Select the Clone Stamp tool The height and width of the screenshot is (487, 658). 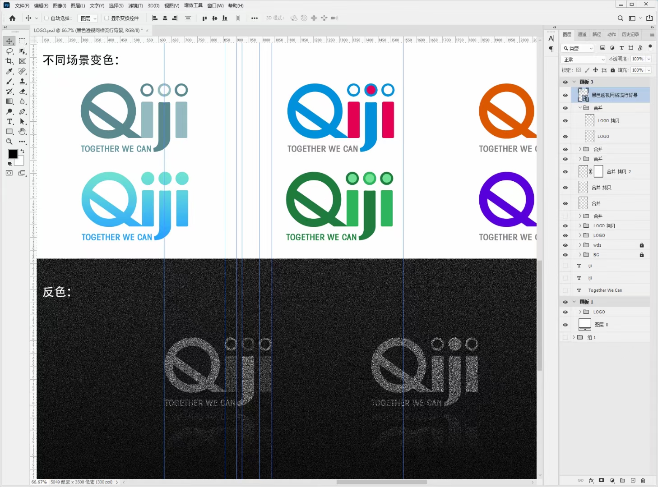[x=22, y=82]
